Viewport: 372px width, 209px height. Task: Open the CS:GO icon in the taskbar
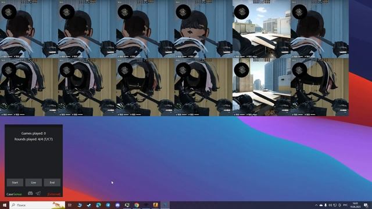tap(155, 205)
